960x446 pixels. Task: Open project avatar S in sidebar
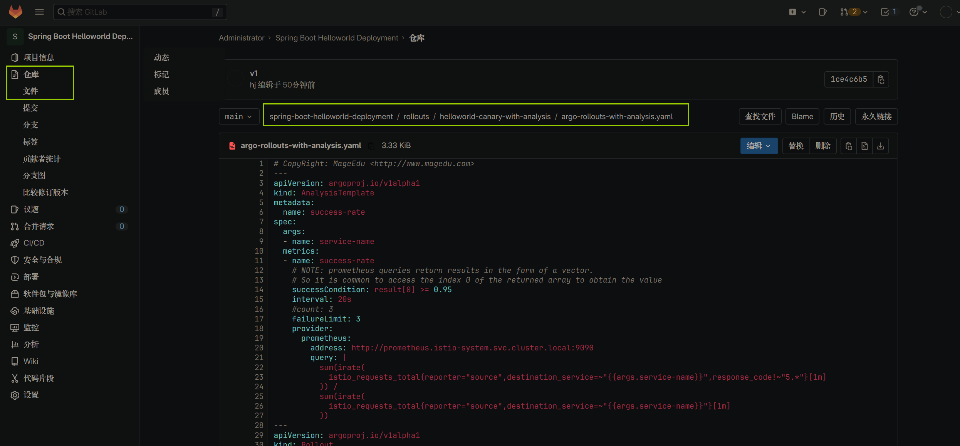click(15, 37)
